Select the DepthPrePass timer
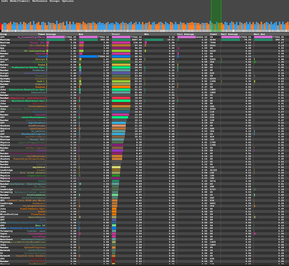289x266 pixels. pos(37,123)
